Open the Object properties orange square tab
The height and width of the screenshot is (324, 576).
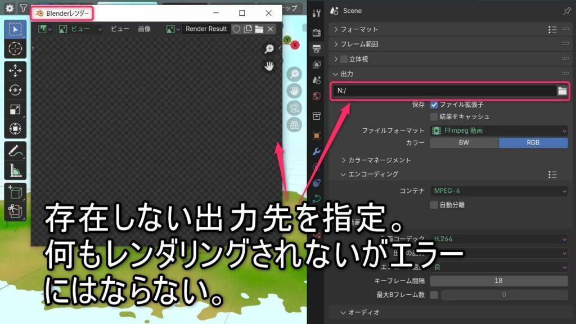pos(316,136)
